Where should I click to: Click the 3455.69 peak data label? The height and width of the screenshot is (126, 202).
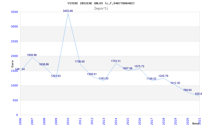[x=68, y=11]
